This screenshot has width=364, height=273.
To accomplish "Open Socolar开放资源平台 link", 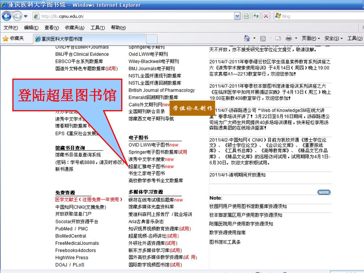I will (x=77, y=221).
